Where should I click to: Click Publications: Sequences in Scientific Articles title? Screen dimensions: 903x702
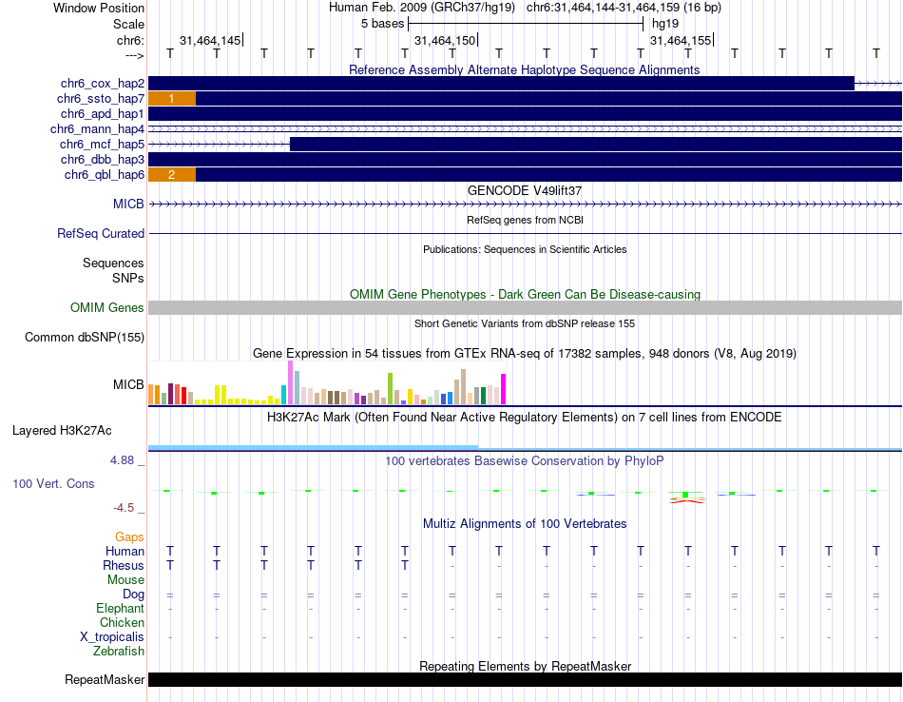pos(525,249)
